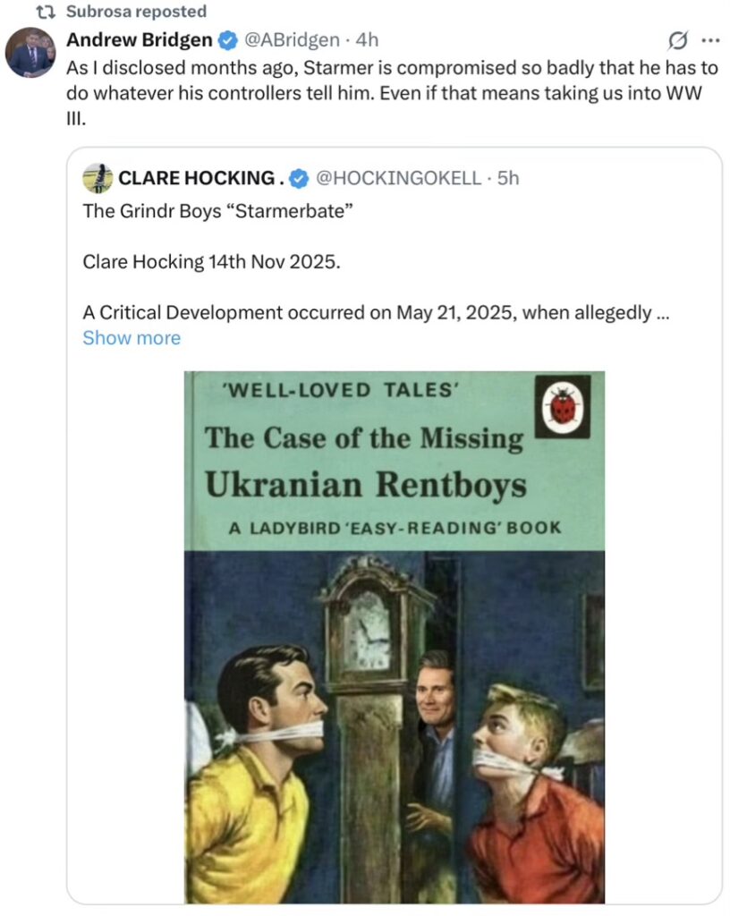The width and height of the screenshot is (730, 916).
Task: Open the "Subrosa reposted" label link
Action: [136, 12]
